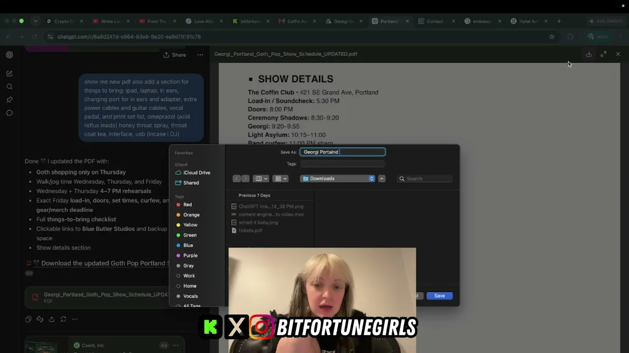
Task: Bookmark this page with the star icon
Action: [552, 37]
